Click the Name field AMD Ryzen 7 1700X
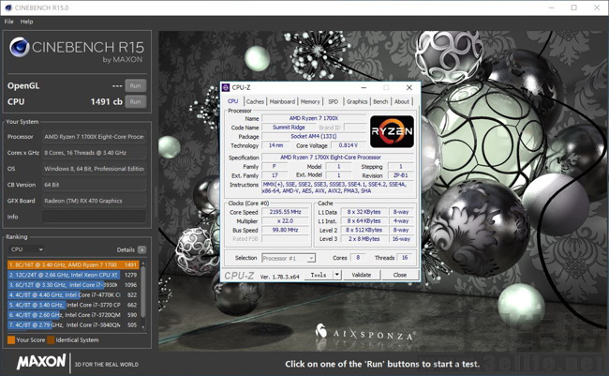609x376 pixels. click(x=314, y=118)
